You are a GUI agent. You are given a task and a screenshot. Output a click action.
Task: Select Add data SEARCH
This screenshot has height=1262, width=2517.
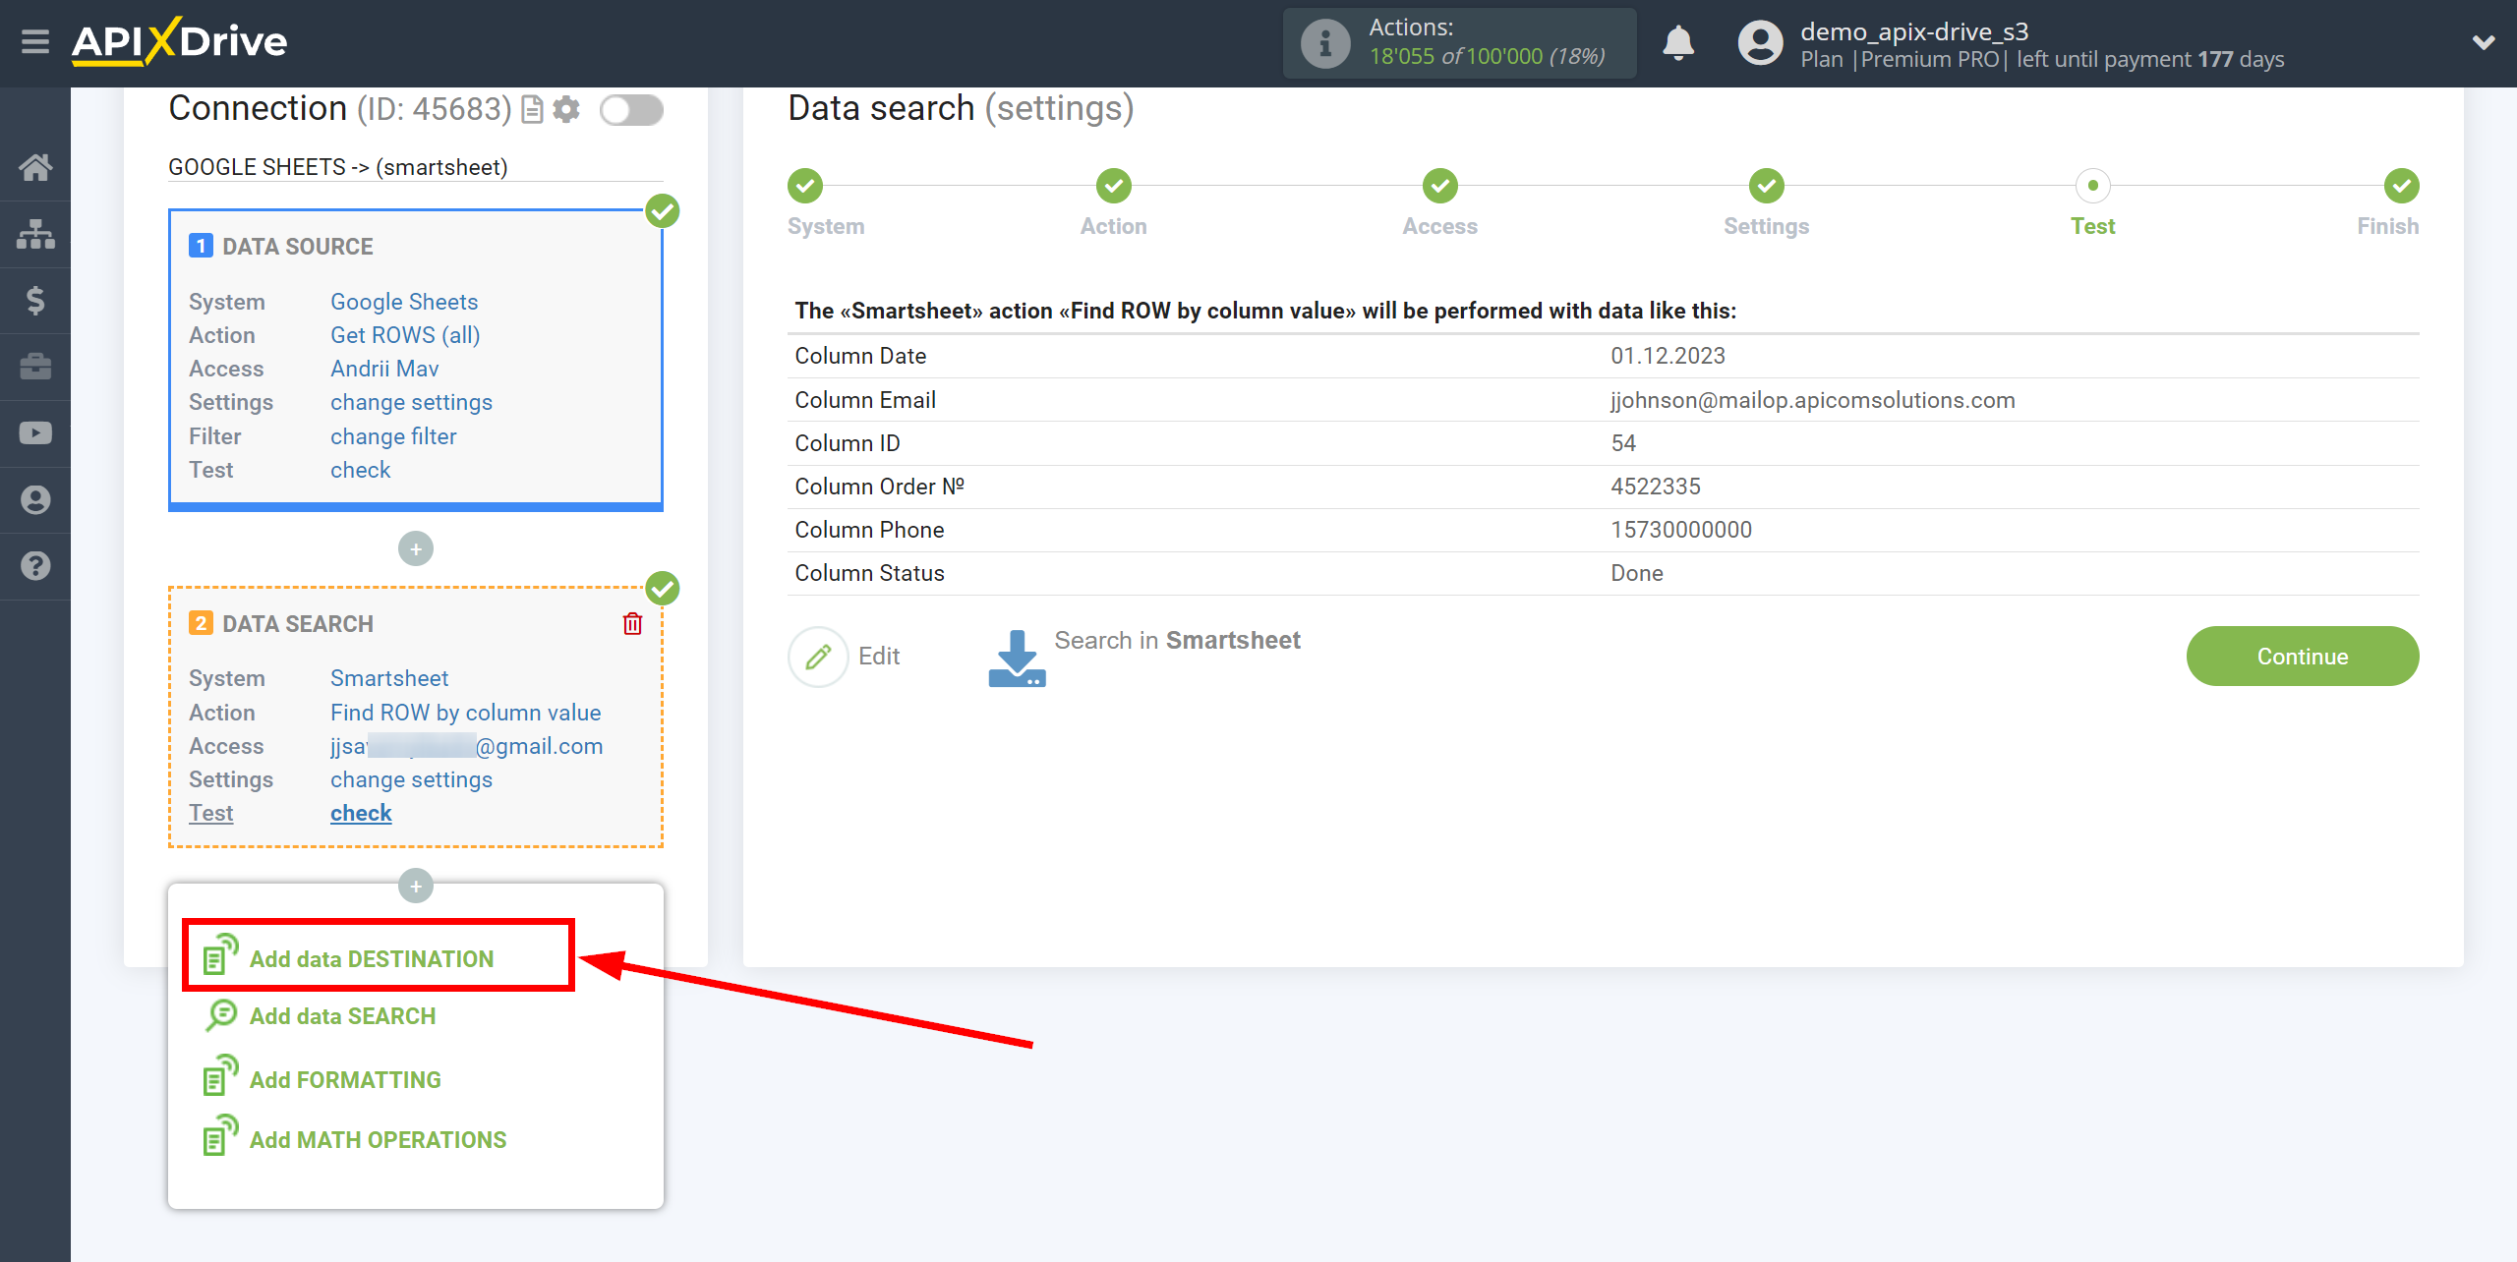(x=342, y=1016)
